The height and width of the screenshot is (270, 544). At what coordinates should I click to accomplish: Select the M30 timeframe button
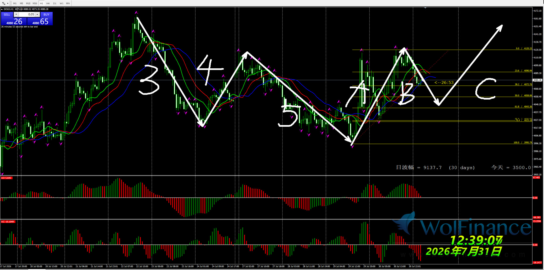pos(35,3)
